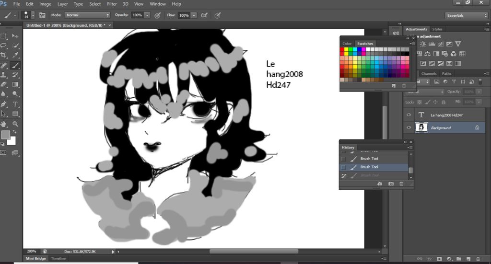Open the brush Mode dropdown
The width and height of the screenshot is (491, 264).
point(87,15)
